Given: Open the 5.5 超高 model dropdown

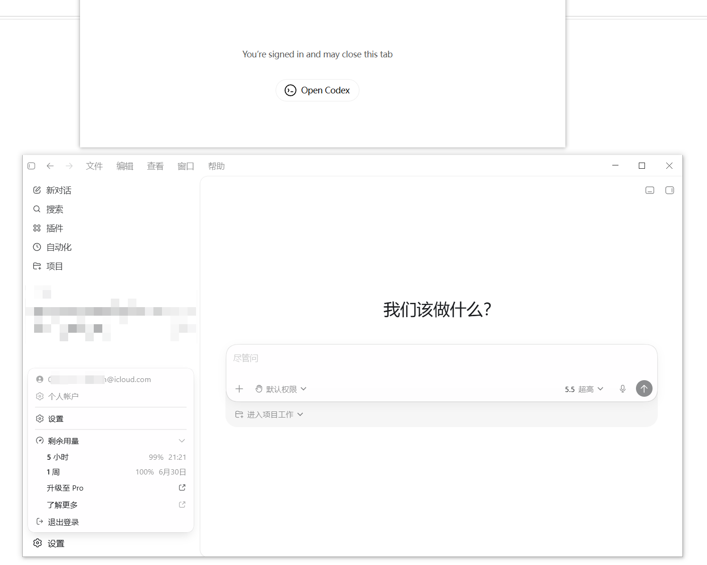Looking at the screenshot, I should click(584, 389).
